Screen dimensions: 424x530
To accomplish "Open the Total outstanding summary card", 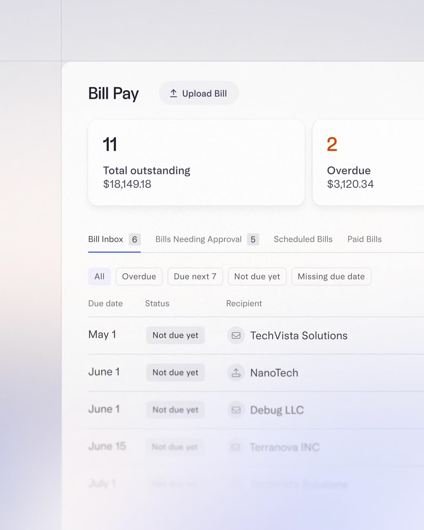I will [x=196, y=162].
